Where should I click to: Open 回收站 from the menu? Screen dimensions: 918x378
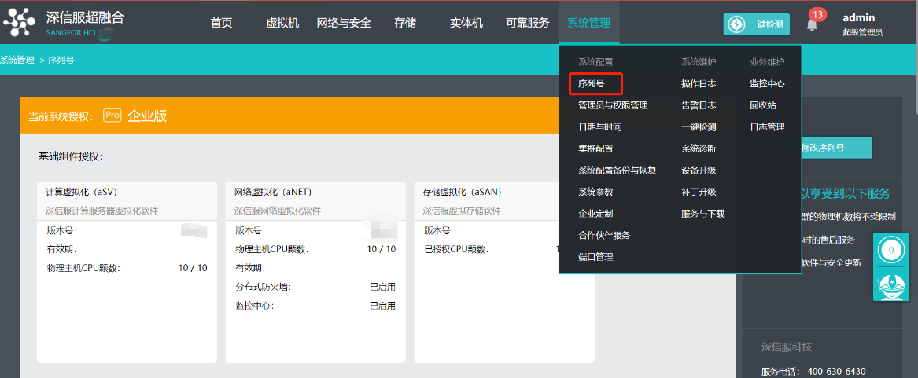[x=762, y=105]
